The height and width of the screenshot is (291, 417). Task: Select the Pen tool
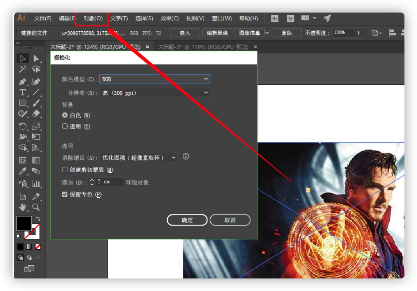(23, 82)
